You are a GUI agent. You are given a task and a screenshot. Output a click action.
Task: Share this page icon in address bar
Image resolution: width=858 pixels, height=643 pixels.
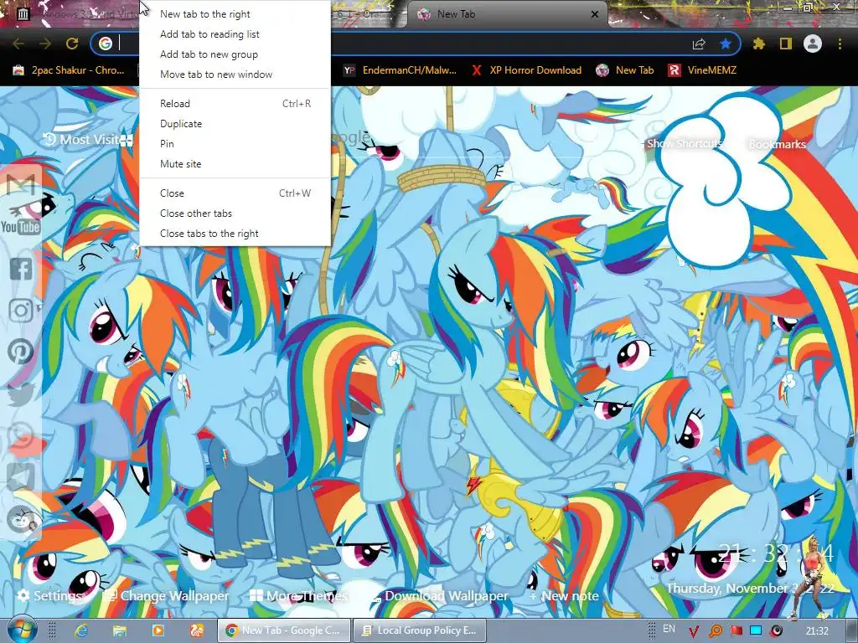click(699, 44)
